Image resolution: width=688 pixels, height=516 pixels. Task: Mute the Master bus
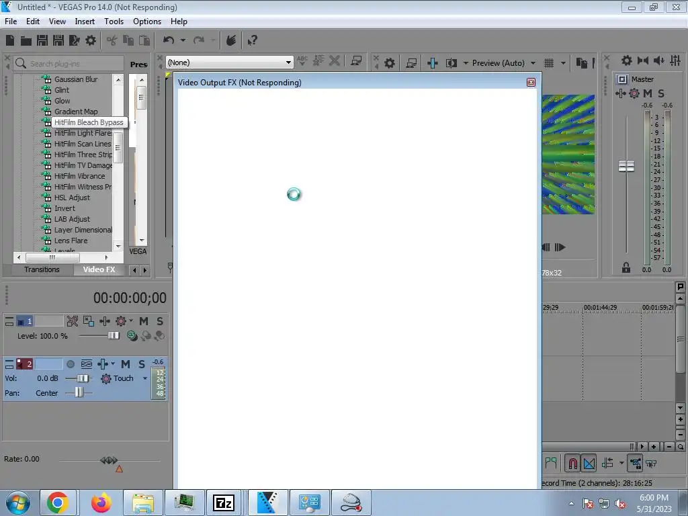pos(648,93)
